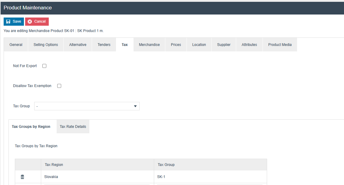Switch to the General tab
344x185 pixels.
pos(16,45)
